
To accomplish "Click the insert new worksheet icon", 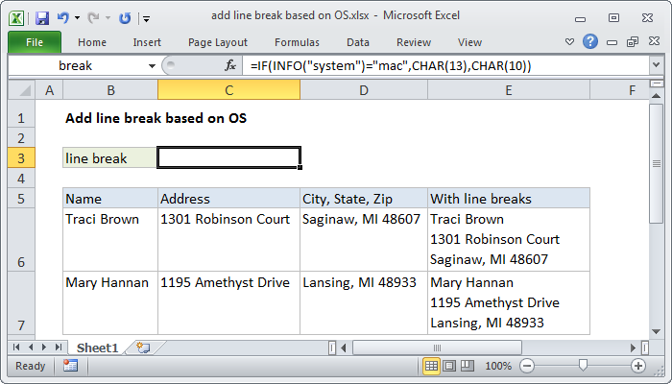I will pyautogui.click(x=143, y=347).
